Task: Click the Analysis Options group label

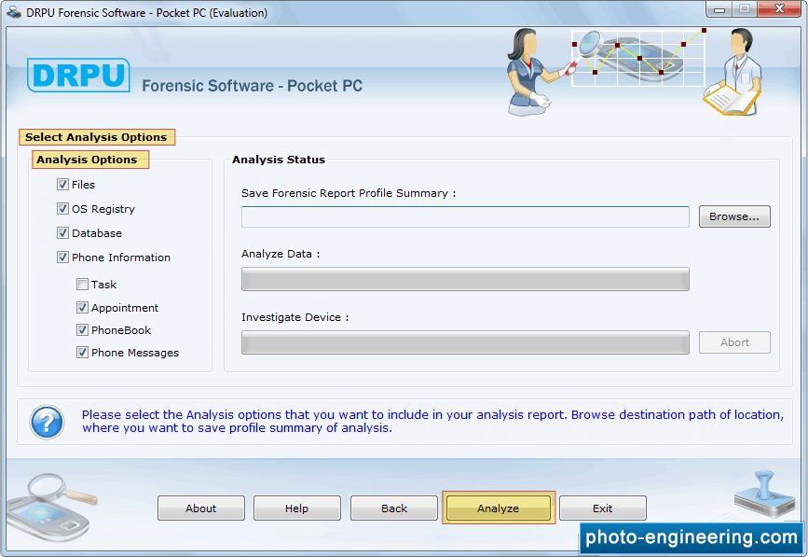Action: [x=87, y=160]
